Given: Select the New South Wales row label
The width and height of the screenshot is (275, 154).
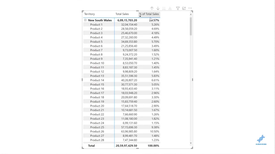Looking at the screenshot, I should tap(100, 20).
